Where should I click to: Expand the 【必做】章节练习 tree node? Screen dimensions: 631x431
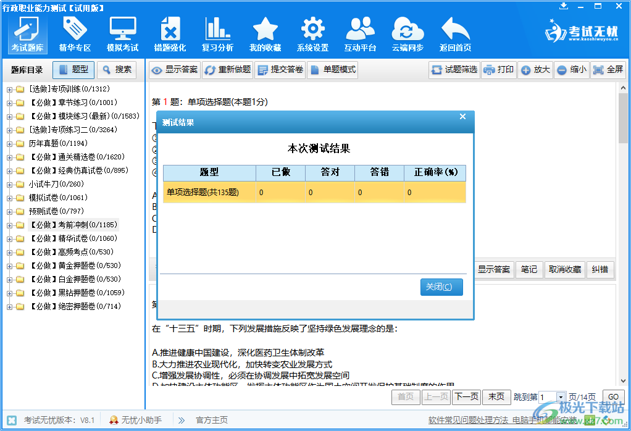coord(9,103)
